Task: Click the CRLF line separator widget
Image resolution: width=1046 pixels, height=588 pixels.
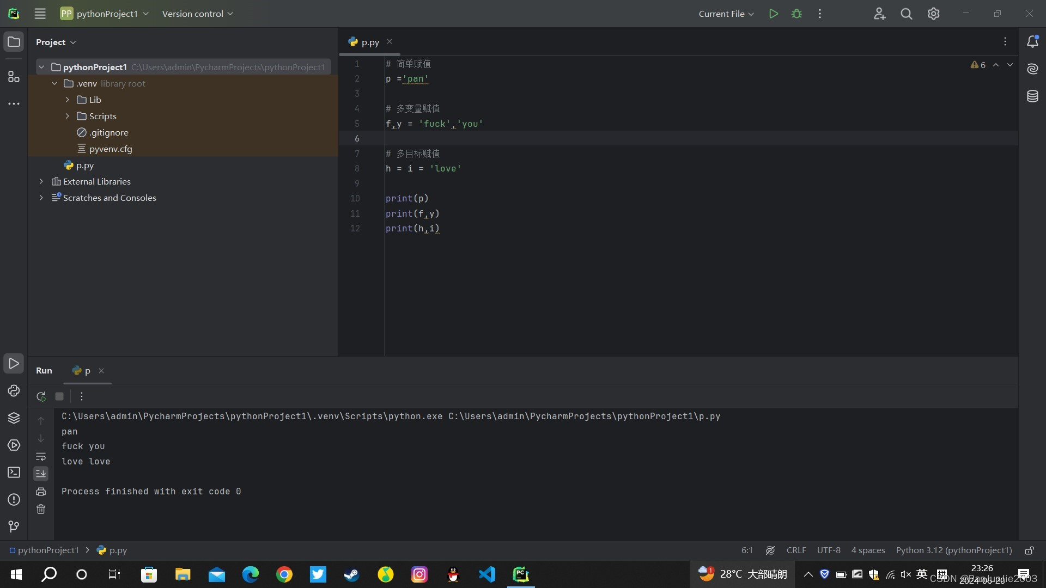Action: tap(796, 550)
